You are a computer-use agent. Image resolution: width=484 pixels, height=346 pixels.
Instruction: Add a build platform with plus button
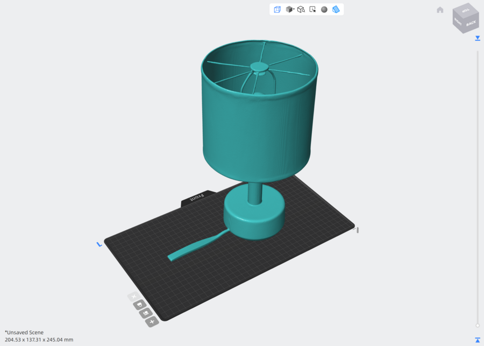coord(152,322)
